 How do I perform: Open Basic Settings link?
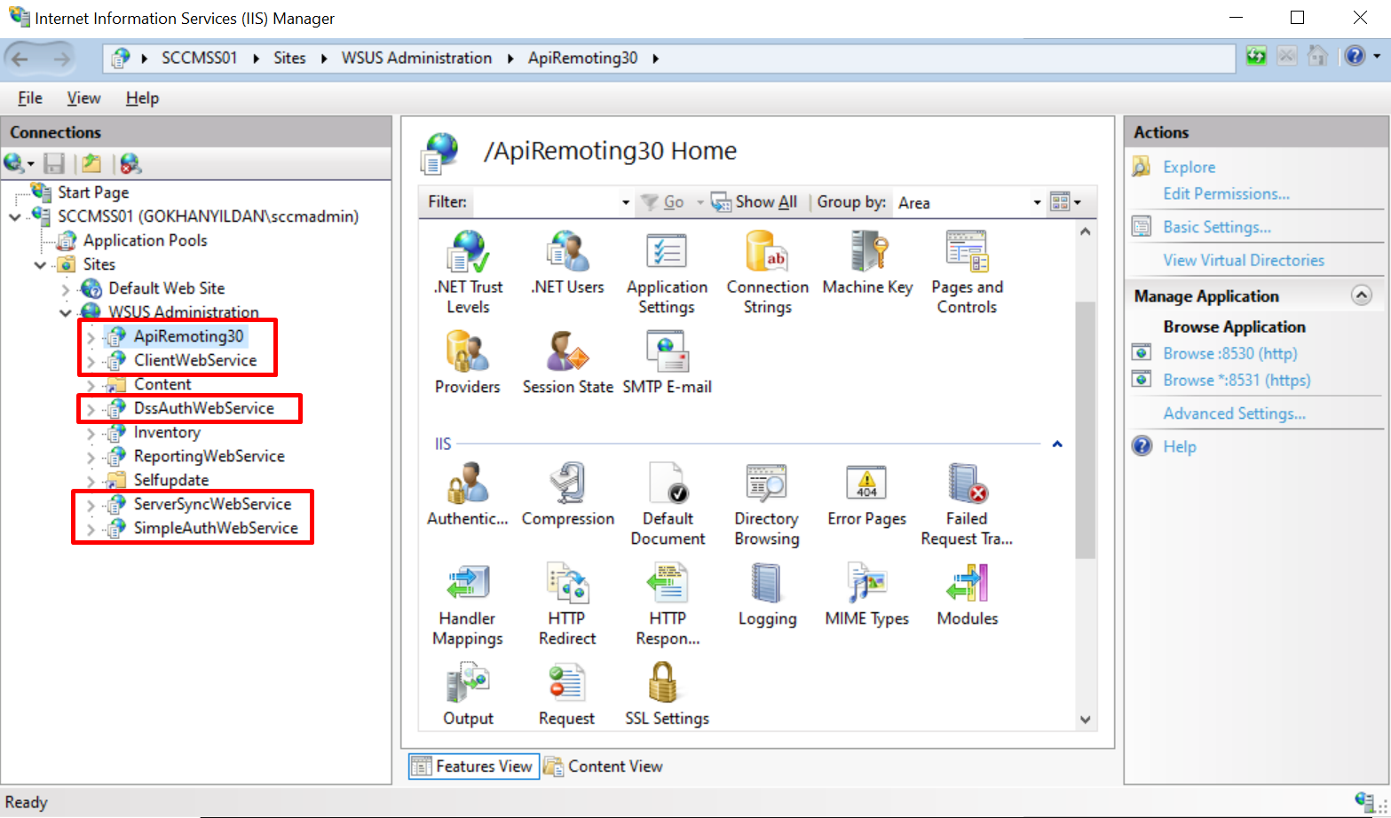pos(1217,227)
